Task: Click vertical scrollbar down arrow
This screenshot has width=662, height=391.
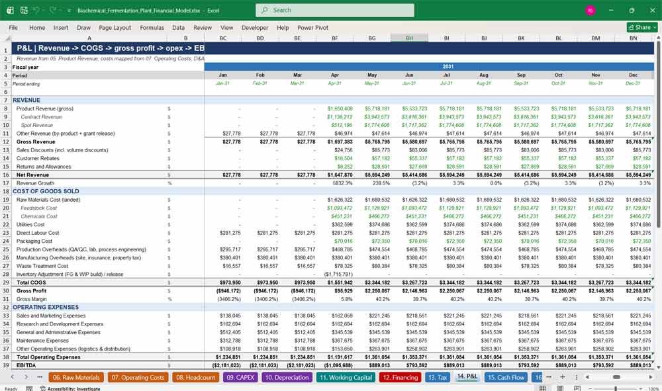Action: 658,367
